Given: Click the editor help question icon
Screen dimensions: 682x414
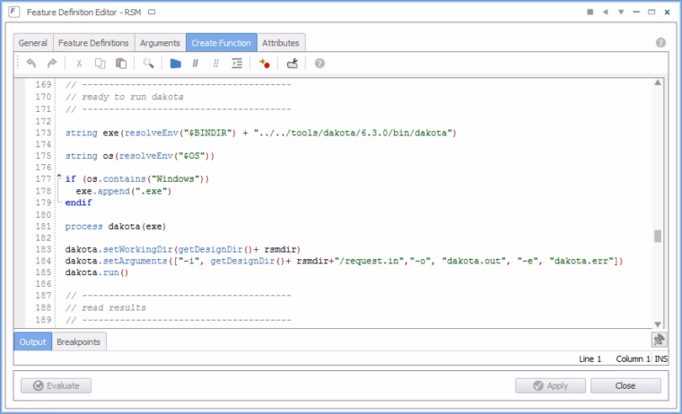Looking at the screenshot, I should [x=319, y=64].
